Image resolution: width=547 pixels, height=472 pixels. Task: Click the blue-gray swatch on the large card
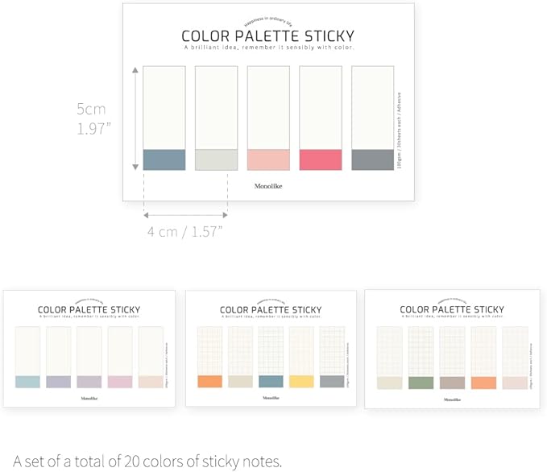coord(164,159)
